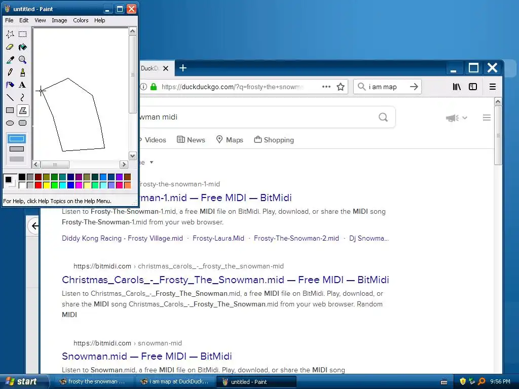Select the Brush tool in Paint

[22, 72]
